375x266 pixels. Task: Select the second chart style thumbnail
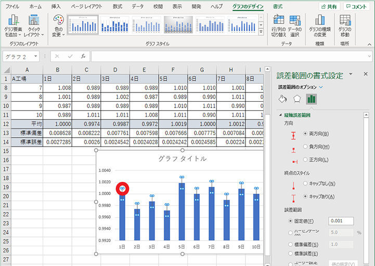tap(115, 25)
